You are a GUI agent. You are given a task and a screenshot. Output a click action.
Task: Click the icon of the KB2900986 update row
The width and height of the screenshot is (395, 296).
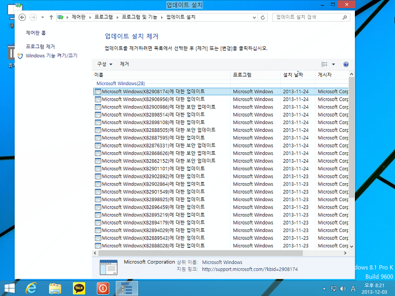[98, 107]
